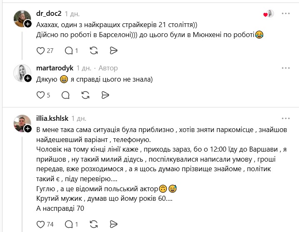Click the liked-by avatar on dr_doc2's comment
The width and height of the screenshot is (299, 232).
click(270, 14)
